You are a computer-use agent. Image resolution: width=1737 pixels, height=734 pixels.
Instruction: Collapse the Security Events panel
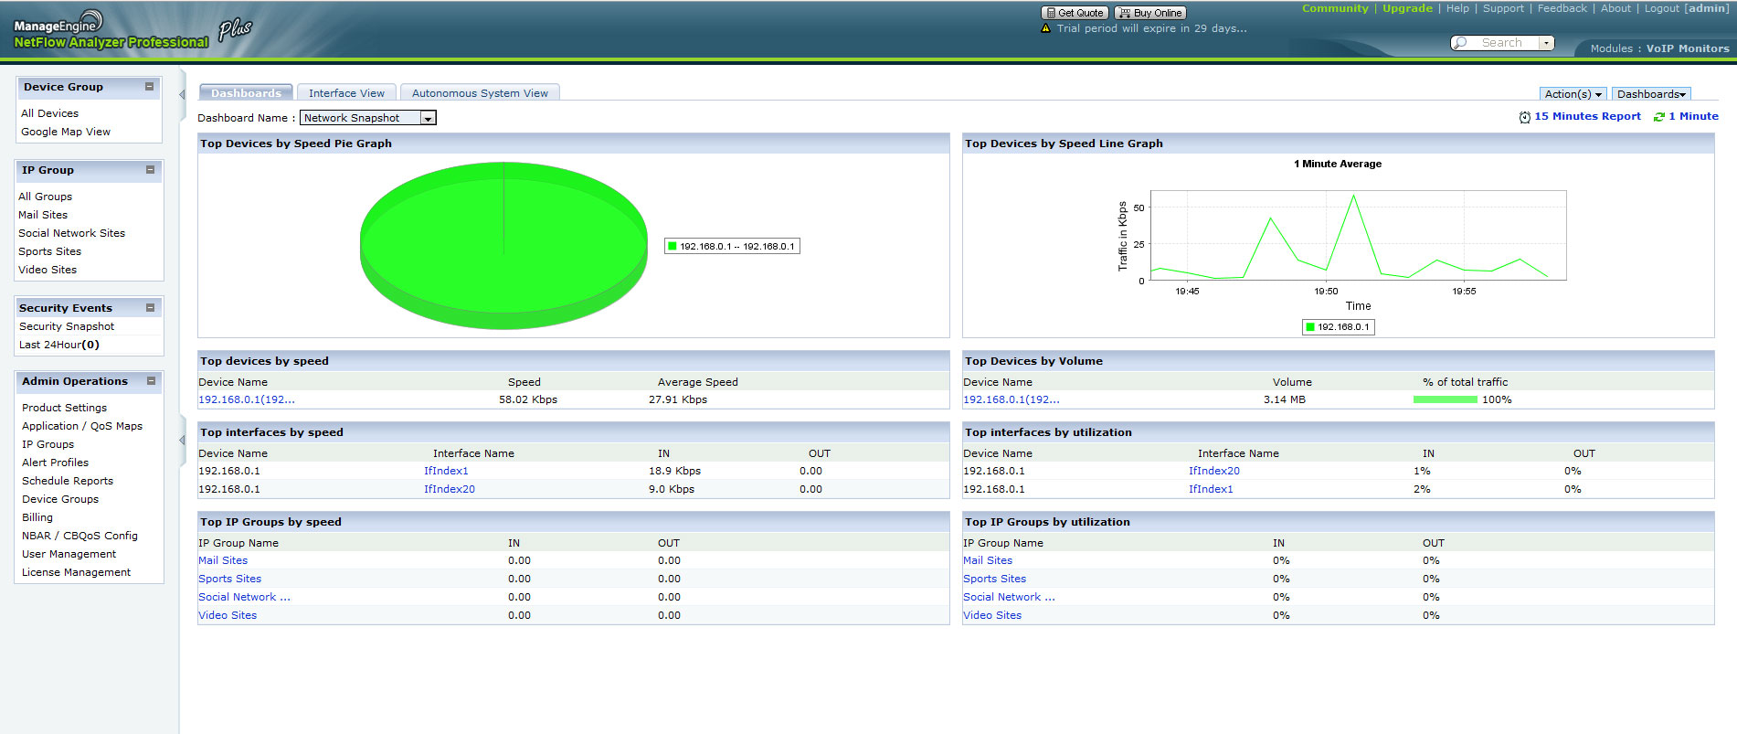coord(150,308)
